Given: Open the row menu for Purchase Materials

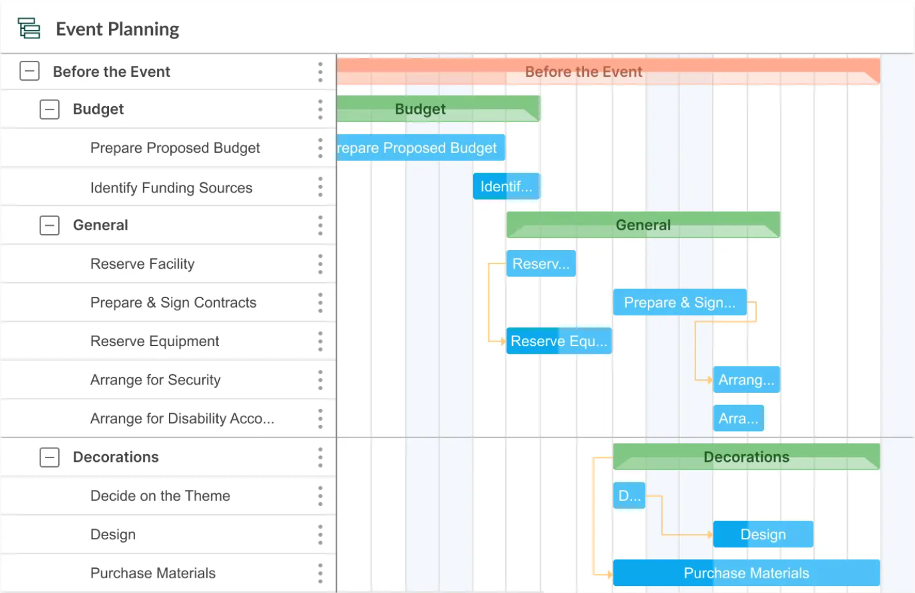Looking at the screenshot, I should [320, 573].
